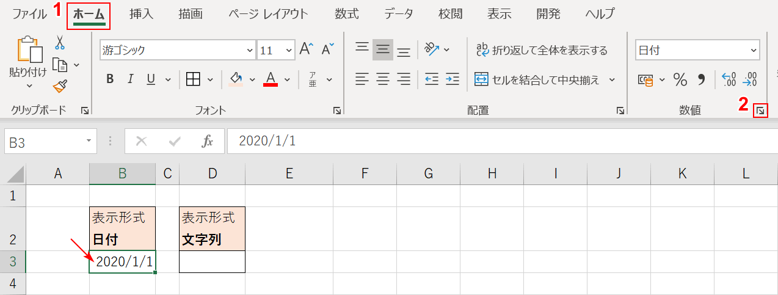This screenshot has width=778, height=295.
Task: Open the Font group dialog launcher
Action: pyautogui.click(x=337, y=111)
